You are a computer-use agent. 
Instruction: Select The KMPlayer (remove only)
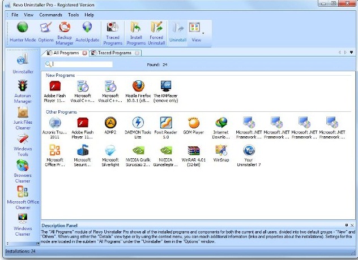166,92
